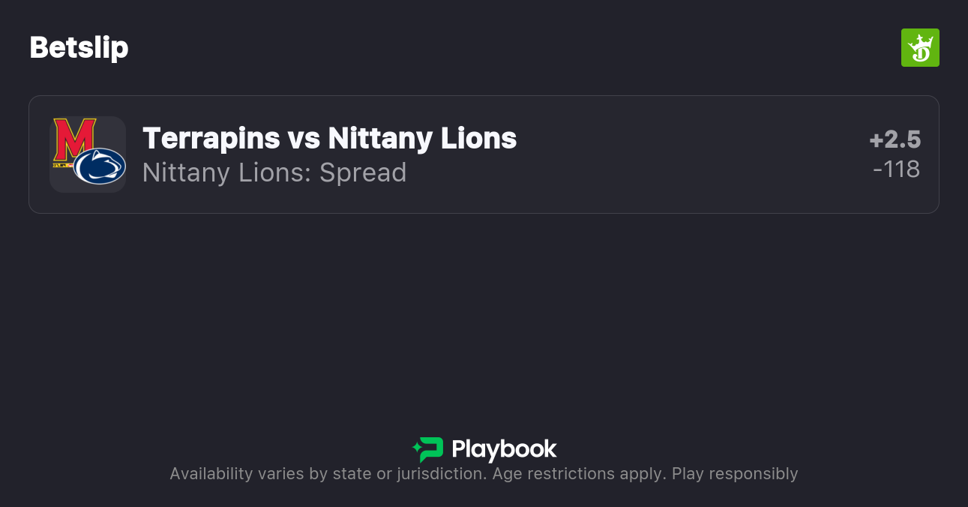The width and height of the screenshot is (968, 507).
Task: Click the 'Play responsibly' footer text
Action: [x=735, y=474]
